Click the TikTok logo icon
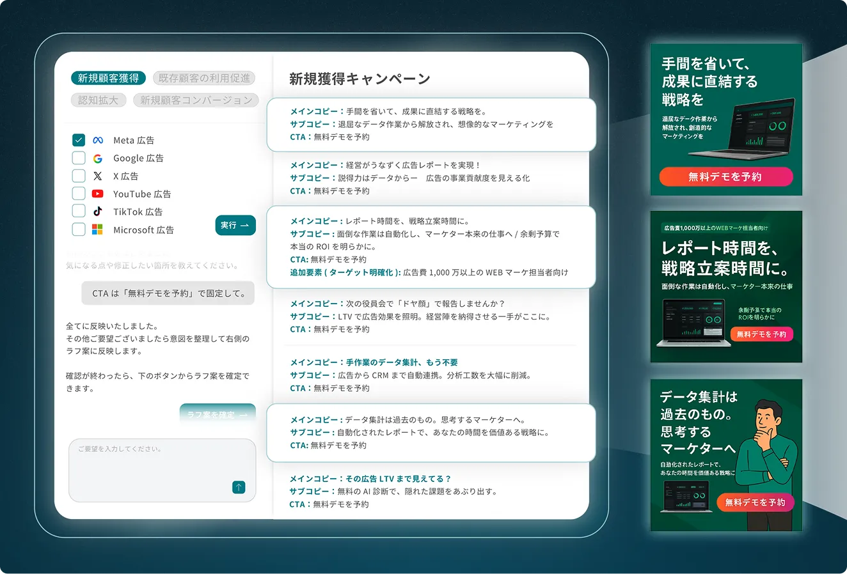Image resolution: width=847 pixels, height=574 pixels. tap(98, 212)
